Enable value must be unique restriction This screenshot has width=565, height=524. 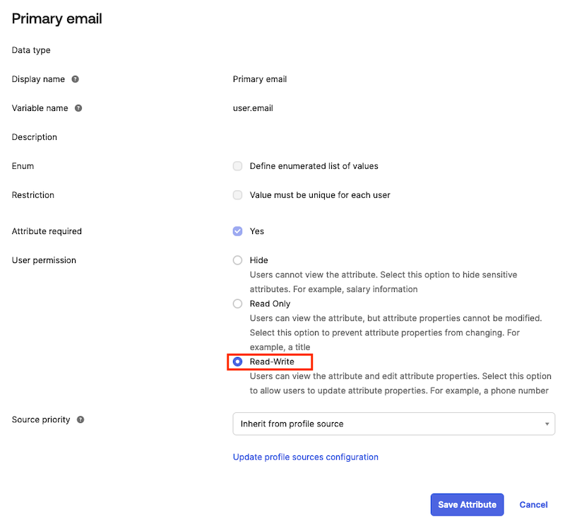coord(237,195)
